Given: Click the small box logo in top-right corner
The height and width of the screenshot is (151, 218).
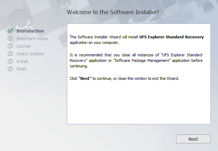Looking at the screenshot, I should click(208, 8).
